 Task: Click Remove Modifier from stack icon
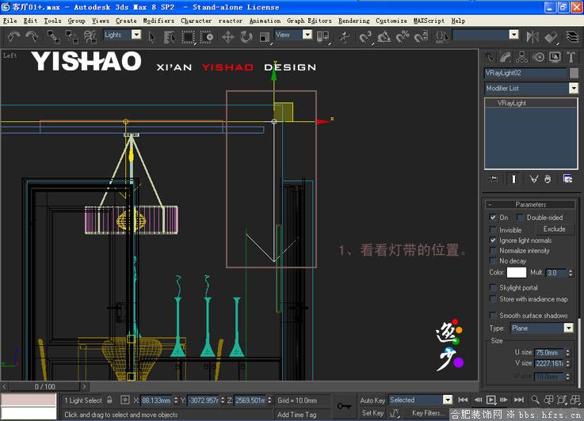(547, 179)
